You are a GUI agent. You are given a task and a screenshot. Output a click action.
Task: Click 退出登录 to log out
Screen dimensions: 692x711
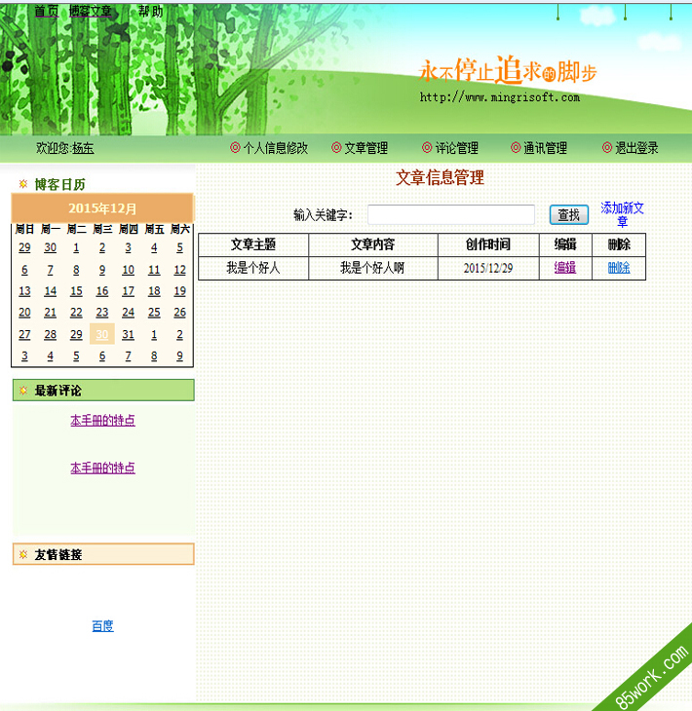point(636,148)
